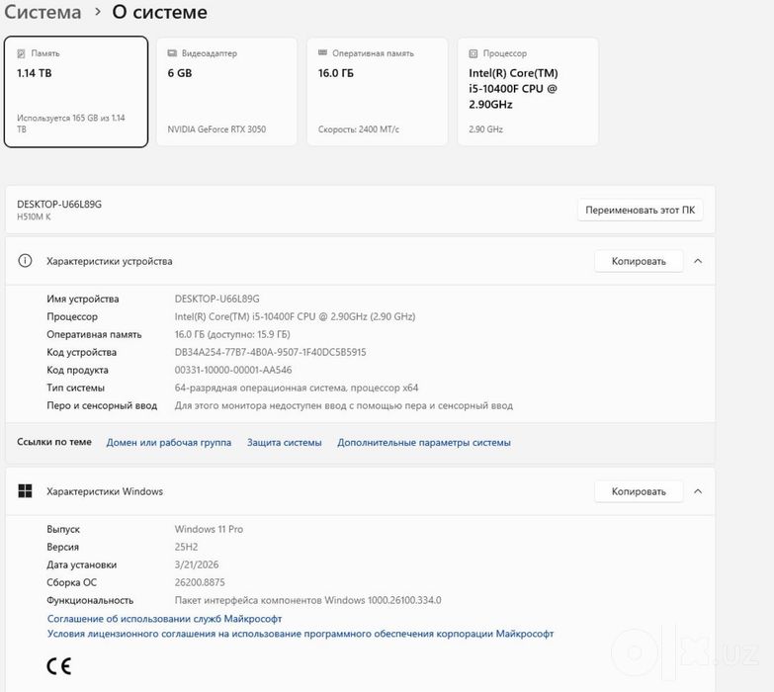The image size is (774, 692).
Task: Open the Видеоадаптер 6 GB card
Action: [x=226, y=92]
